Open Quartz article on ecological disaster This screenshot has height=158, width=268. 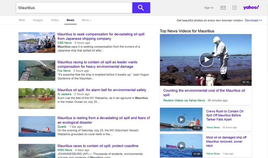(x=104, y=120)
